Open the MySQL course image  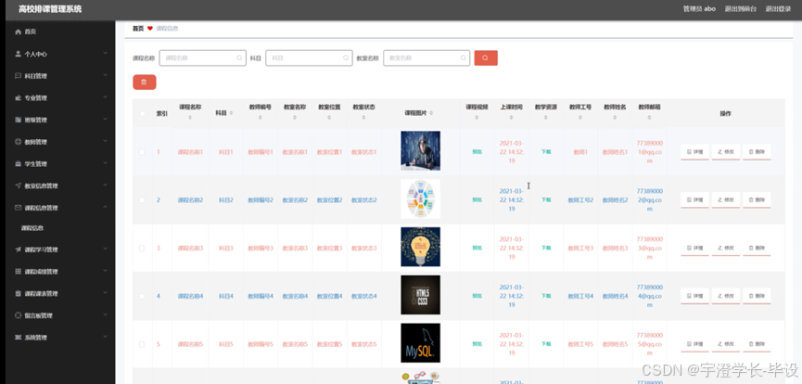[420, 343]
